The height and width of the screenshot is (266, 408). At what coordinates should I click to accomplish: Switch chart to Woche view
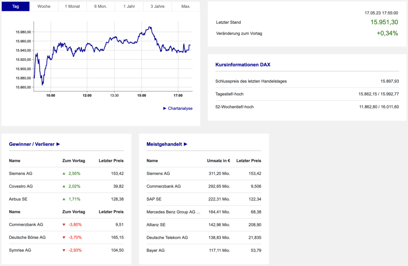click(x=44, y=6)
